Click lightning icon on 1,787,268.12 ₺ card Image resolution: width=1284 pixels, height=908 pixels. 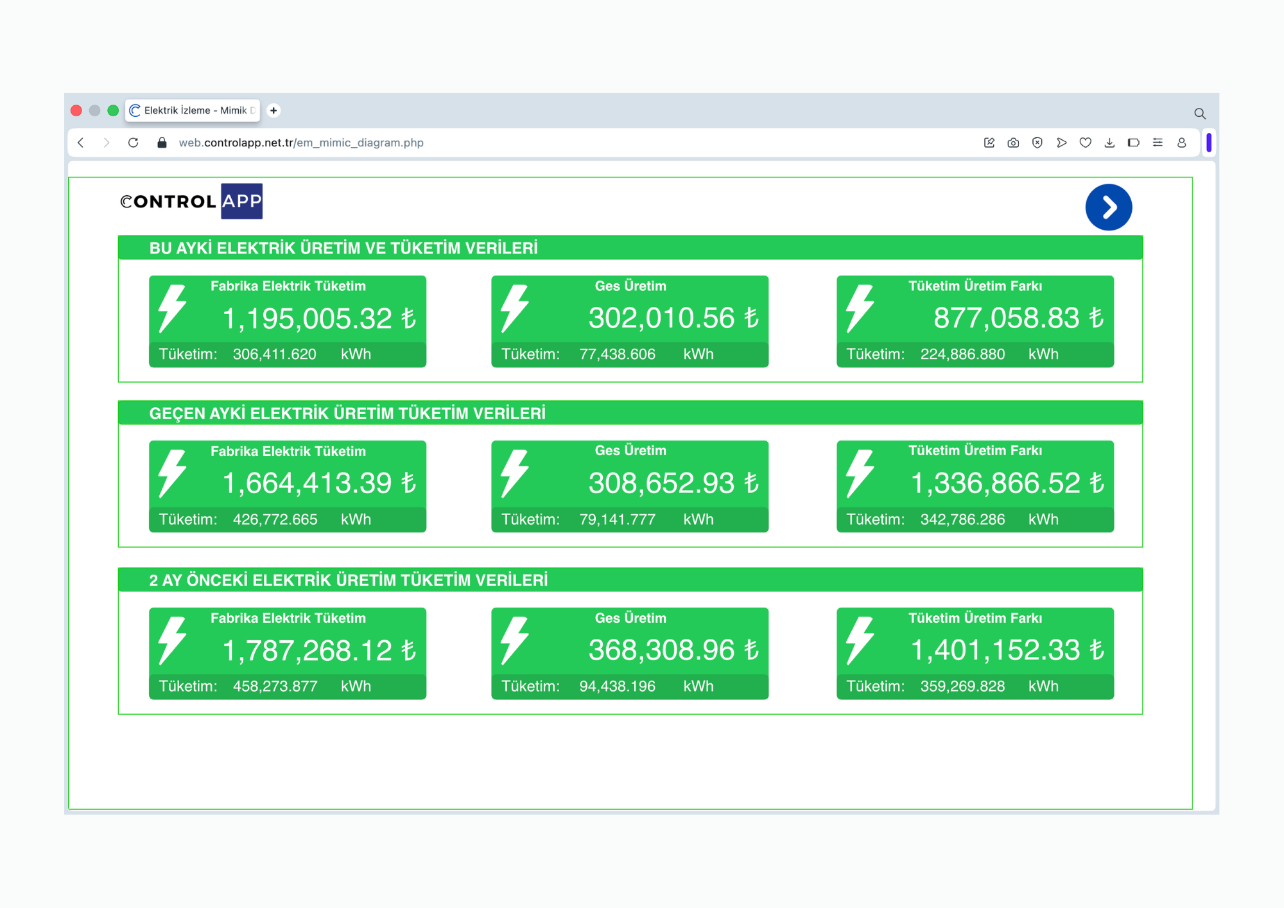pyautogui.click(x=172, y=641)
